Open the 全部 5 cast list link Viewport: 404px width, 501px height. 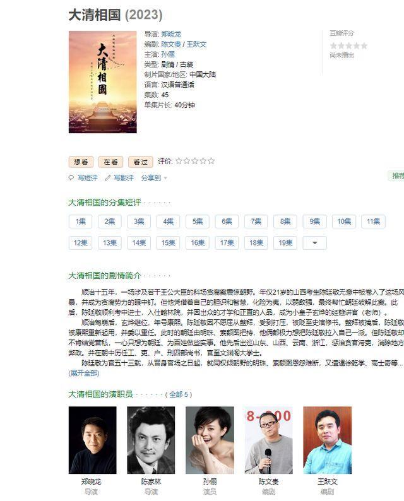[x=179, y=394]
